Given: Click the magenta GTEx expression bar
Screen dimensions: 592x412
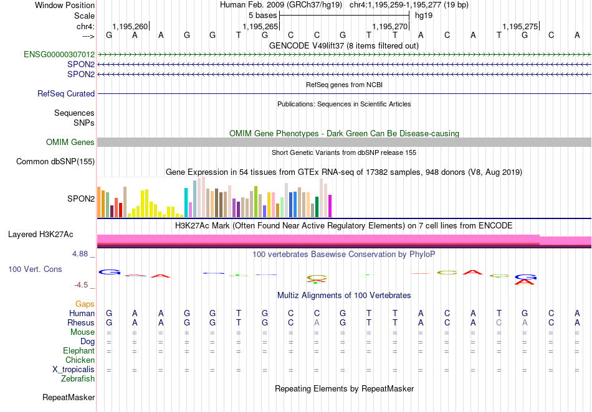Looking at the screenshot, I should coord(330,206).
